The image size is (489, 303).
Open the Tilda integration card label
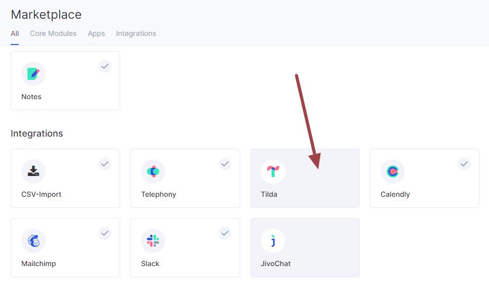269,194
